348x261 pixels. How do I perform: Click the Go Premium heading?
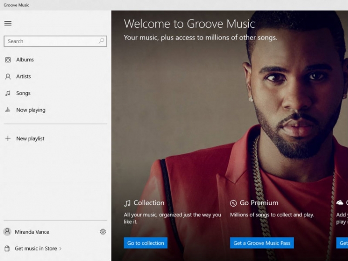tap(259, 203)
